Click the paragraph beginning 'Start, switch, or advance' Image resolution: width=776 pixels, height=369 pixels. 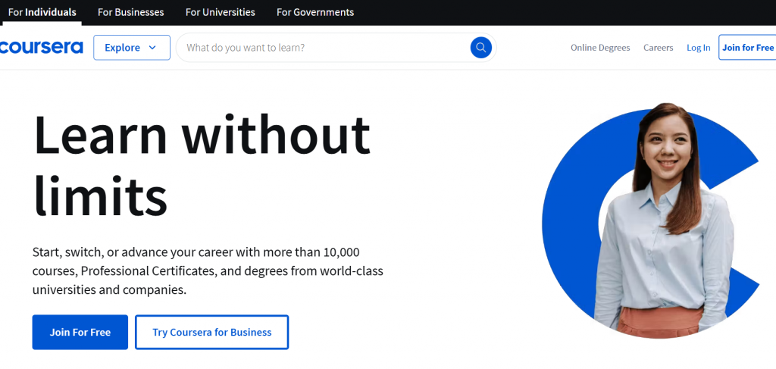[x=208, y=271]
